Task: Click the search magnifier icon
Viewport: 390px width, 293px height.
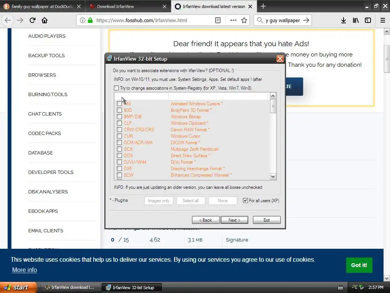Action: point(260,20)
